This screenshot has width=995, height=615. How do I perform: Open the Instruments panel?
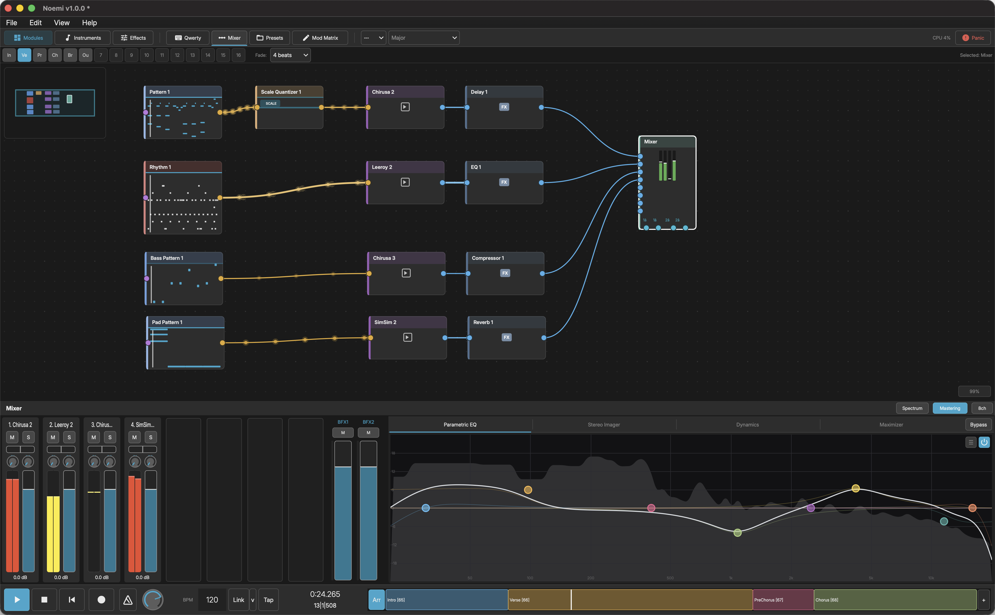click(x=83, y=38)
